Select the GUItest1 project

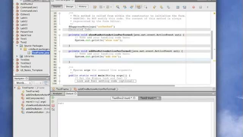coord(25,14)
